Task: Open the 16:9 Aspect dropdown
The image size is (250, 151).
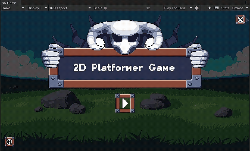Action: pyautogui.click(x=70, y=8)
